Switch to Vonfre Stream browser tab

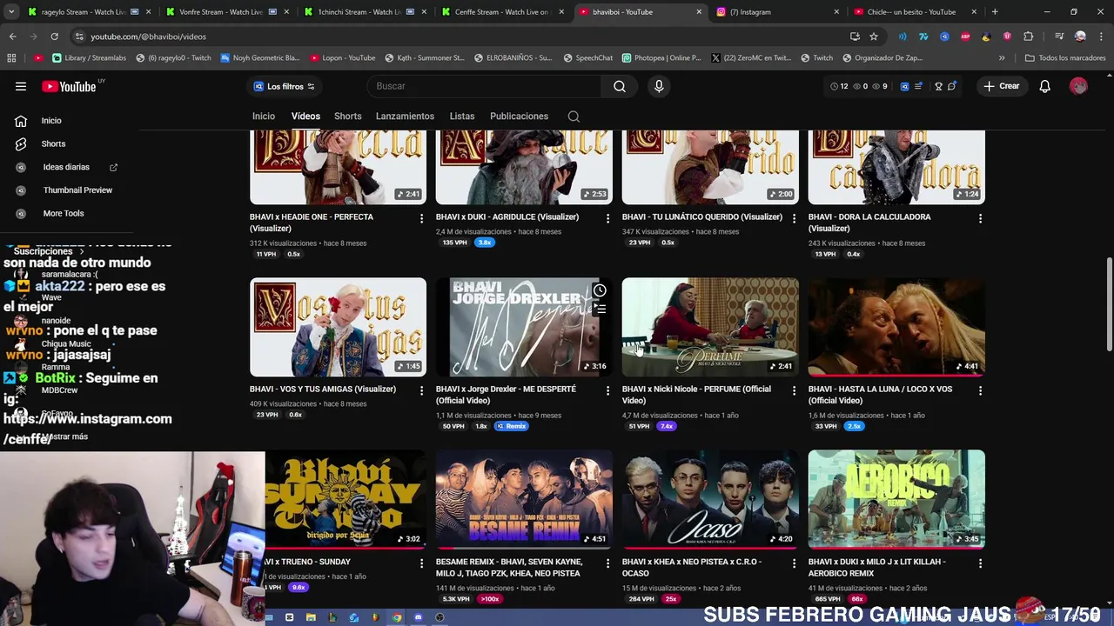click(x=228, y=12)
